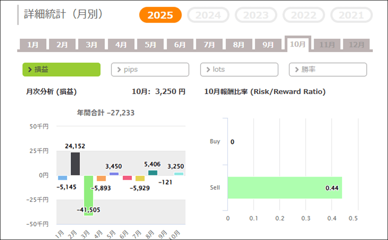Open the 3月 month tab
This screenshot has height=240, width=388.
tap(91, 45)
